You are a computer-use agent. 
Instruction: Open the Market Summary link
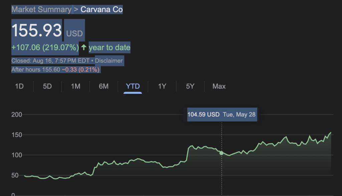click(41, 10)
